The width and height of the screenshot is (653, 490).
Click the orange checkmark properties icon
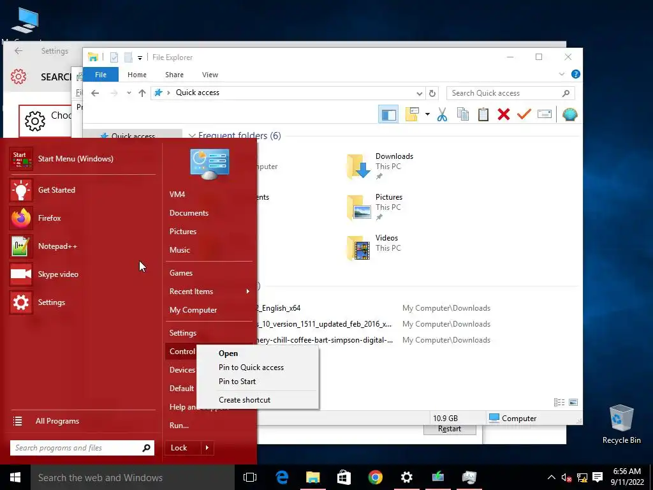[524, 114]
